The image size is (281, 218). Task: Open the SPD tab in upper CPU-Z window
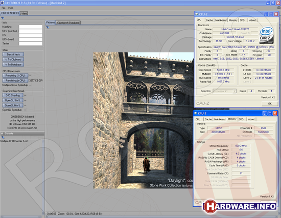(242, 20)
